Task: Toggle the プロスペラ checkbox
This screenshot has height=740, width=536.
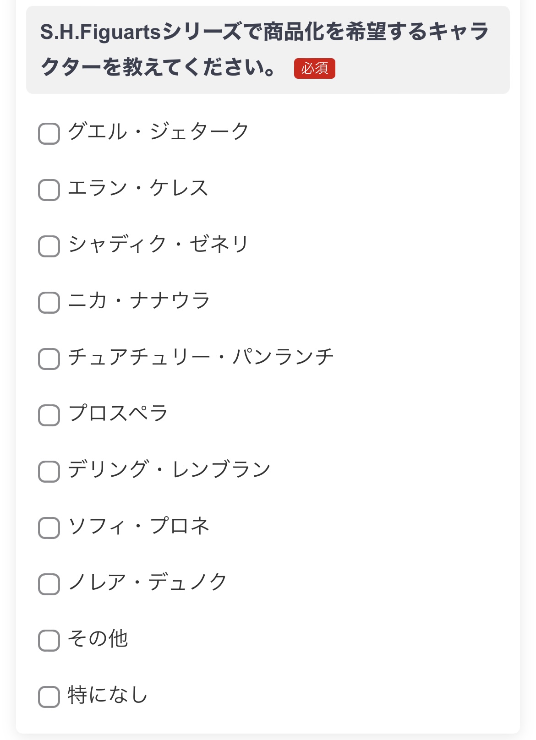Action: pyautogui.click(x=49, y=415)
